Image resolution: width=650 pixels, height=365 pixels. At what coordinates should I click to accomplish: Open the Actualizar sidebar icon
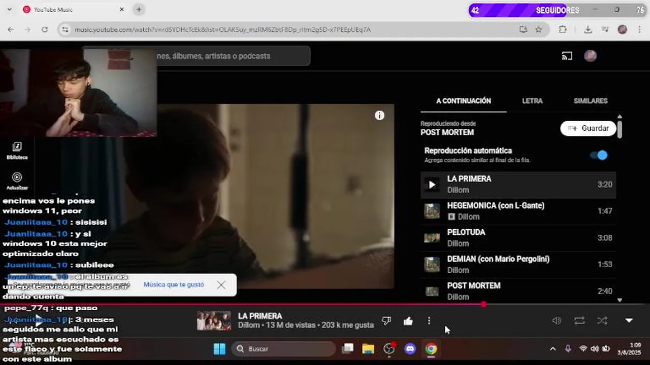[17, 180]
